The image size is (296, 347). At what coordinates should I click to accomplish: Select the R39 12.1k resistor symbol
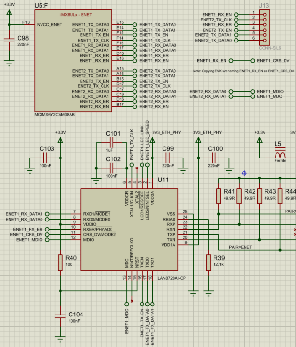pyautogui.click(x=208, y=263)
